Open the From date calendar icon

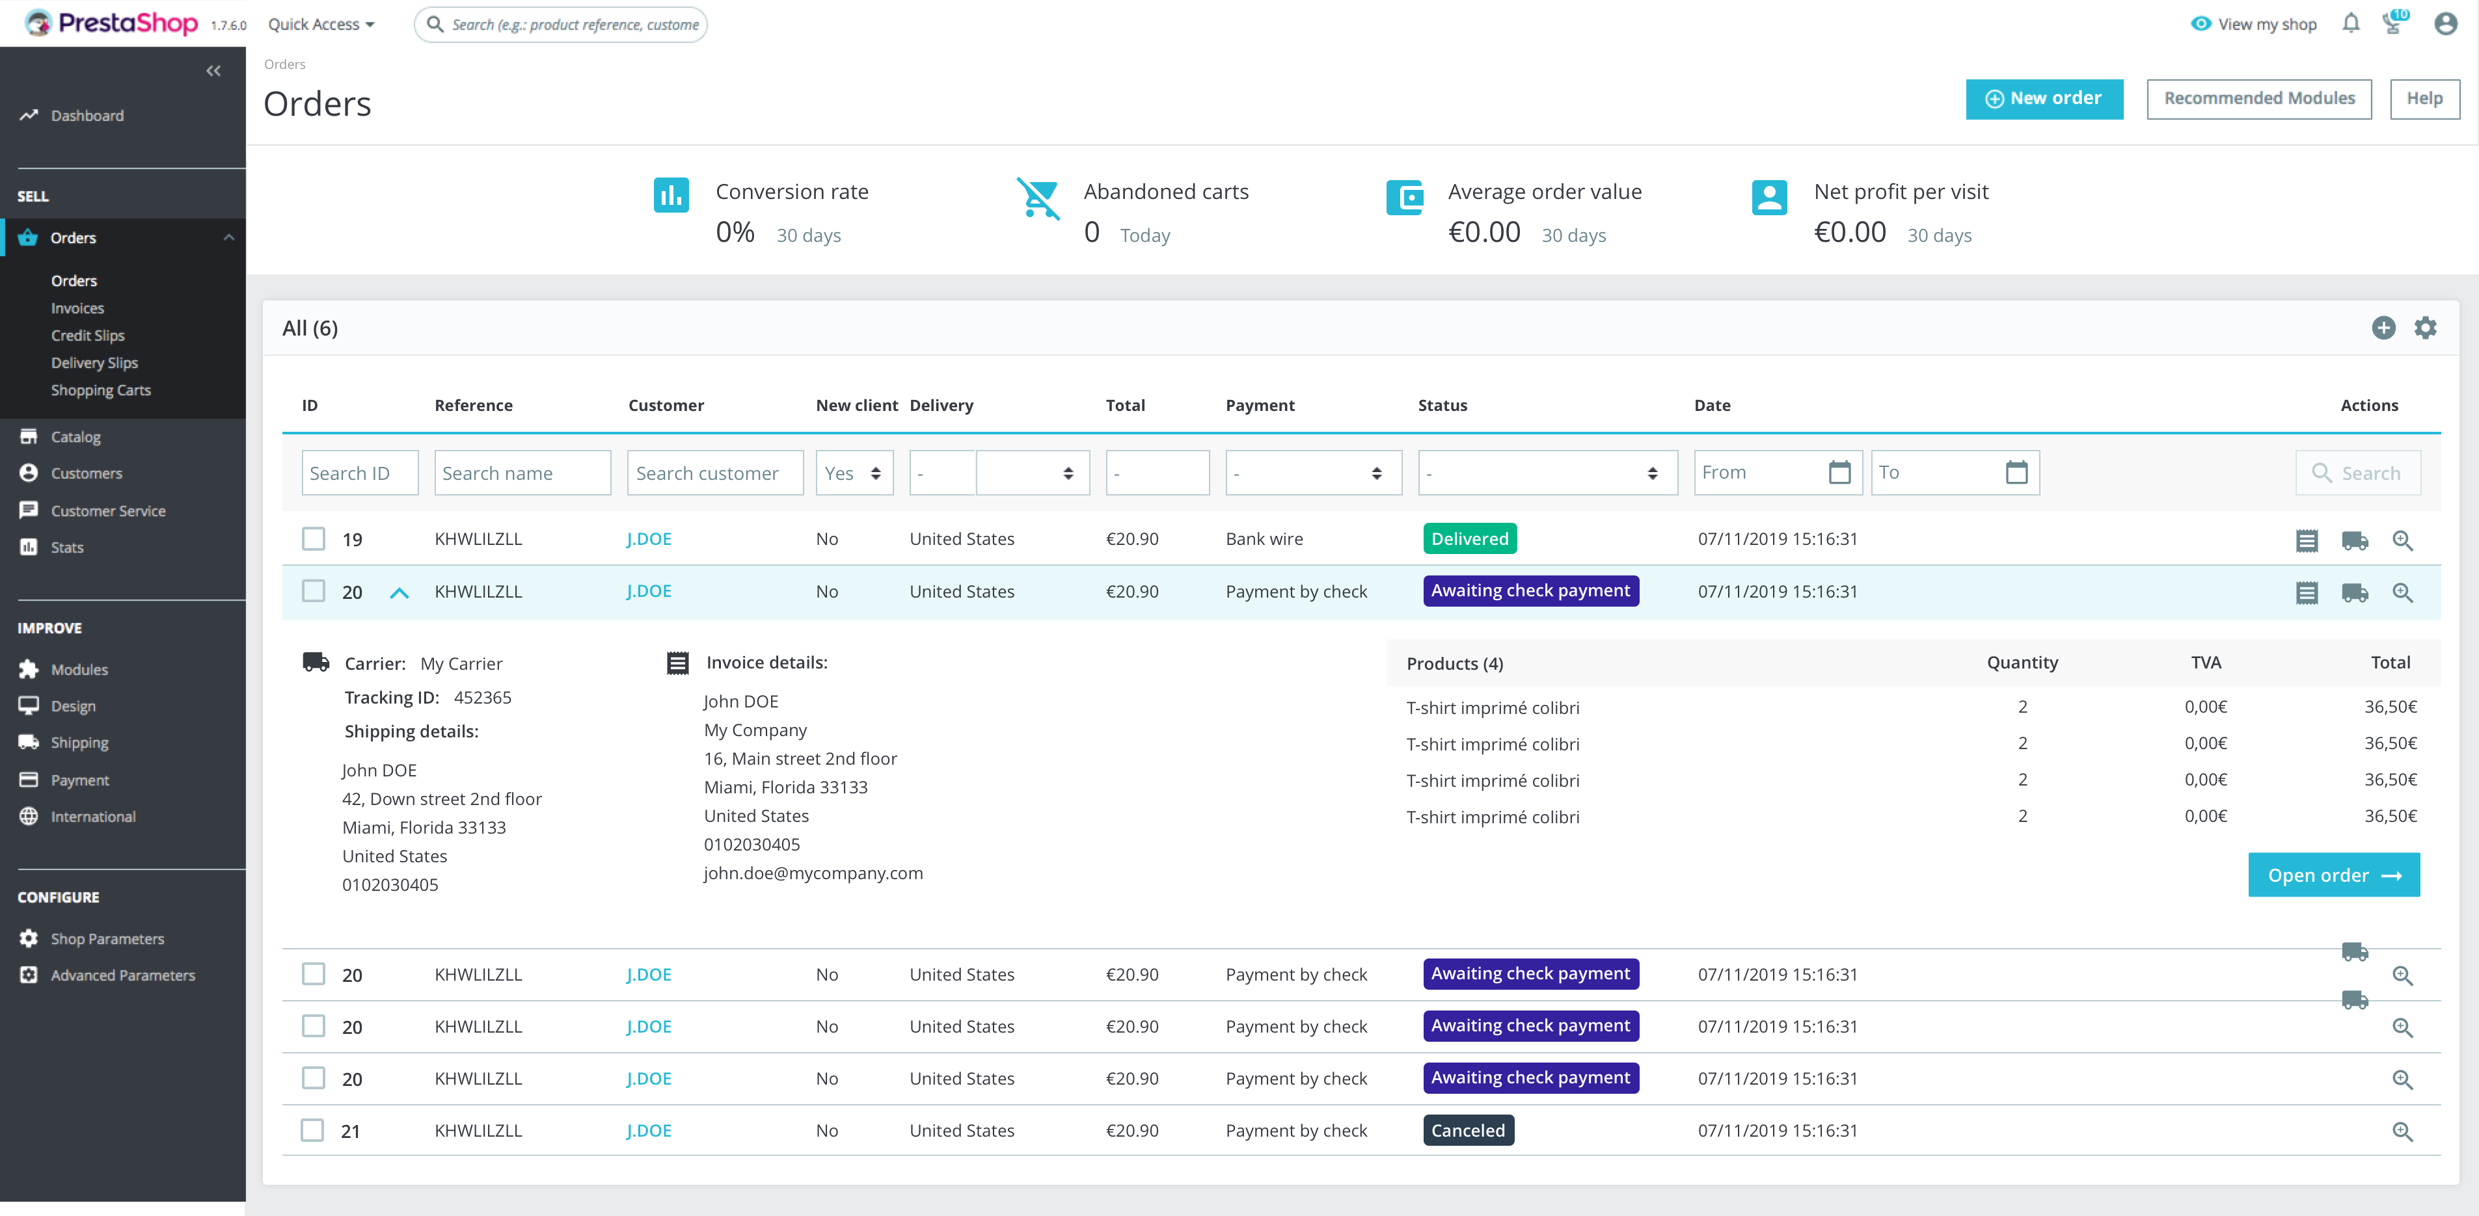(x=1839, y=472)
